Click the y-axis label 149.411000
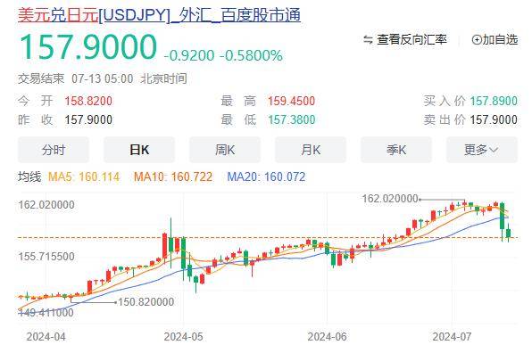The width and height of the screenshot is (532, 353). 46,312
